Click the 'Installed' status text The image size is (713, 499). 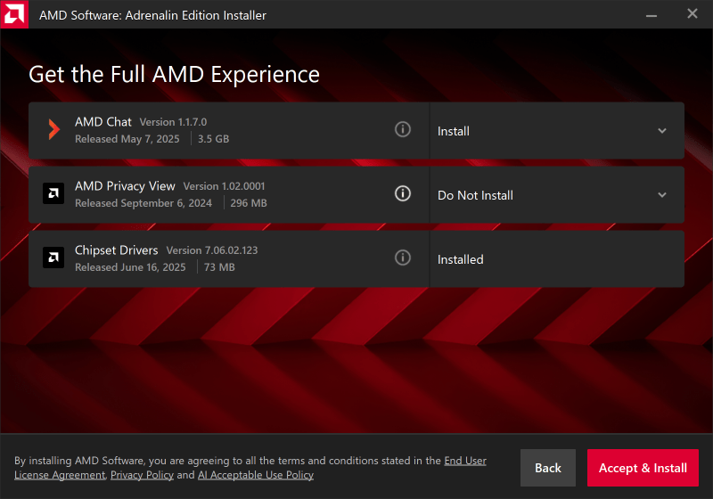coord(460,259)
